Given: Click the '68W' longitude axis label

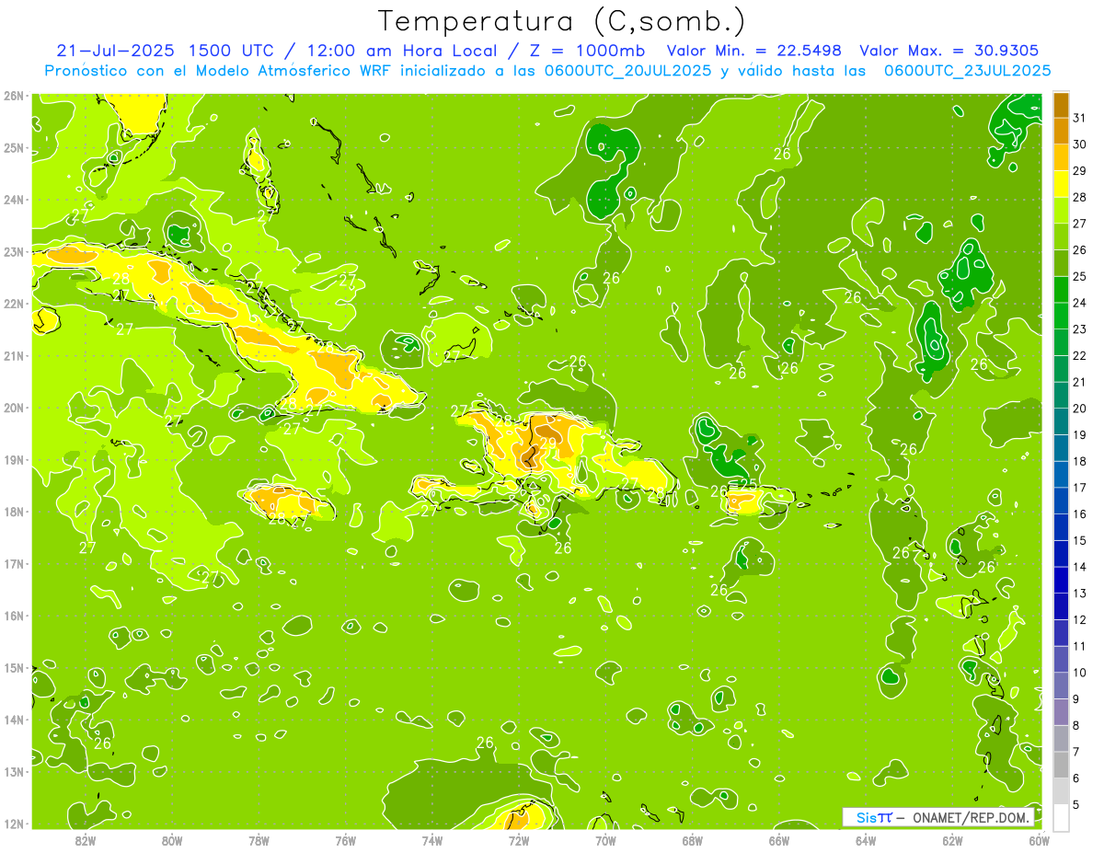Looking at the screenshot, I should click(x=693, y=840).
